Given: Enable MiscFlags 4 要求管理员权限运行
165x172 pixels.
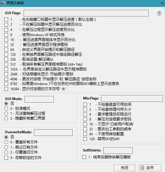Looking at the screenshot, I should (x=85, y=114).
